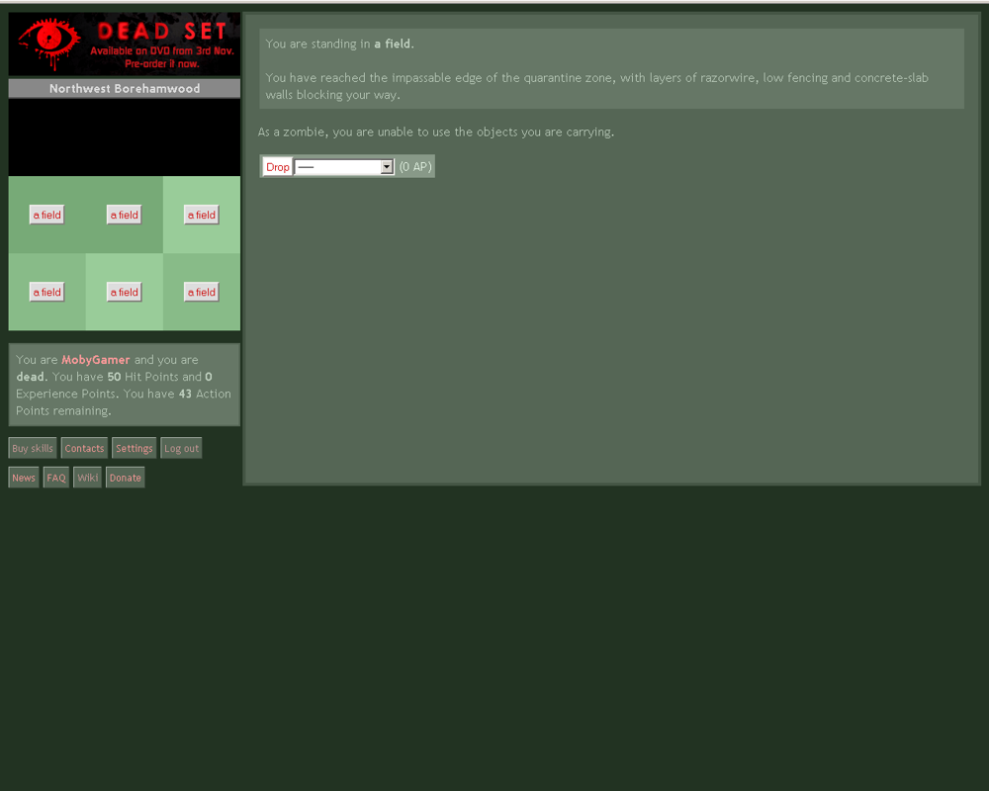Move to the field in the bottom-left map square
This screenshot has width=989, height=791.
[46, 292]
